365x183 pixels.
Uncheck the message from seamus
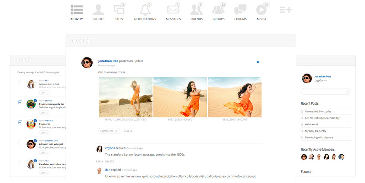[20, 103]
